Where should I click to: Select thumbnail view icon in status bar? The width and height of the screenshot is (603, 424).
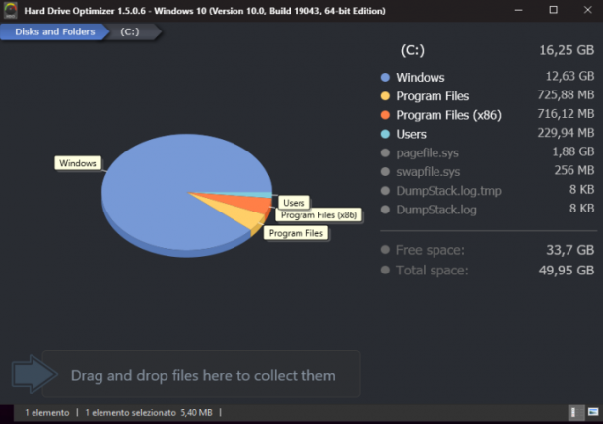click(593, 412)
